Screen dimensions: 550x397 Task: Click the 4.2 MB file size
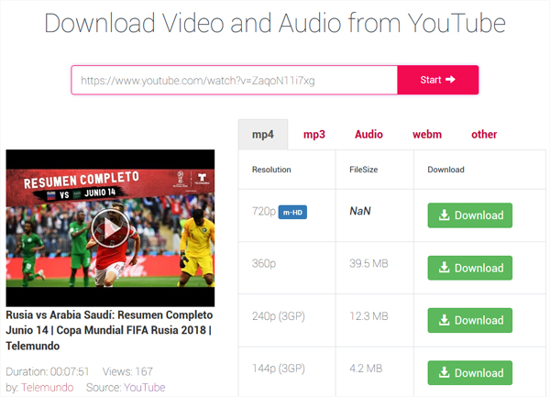[366, 369]
